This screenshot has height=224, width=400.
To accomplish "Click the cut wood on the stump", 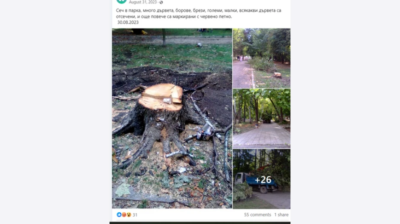I will coord(161,97).
